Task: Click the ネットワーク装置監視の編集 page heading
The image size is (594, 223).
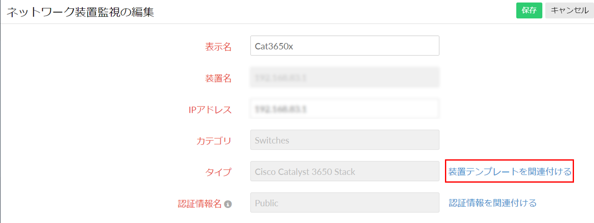Action: point(80,12)
